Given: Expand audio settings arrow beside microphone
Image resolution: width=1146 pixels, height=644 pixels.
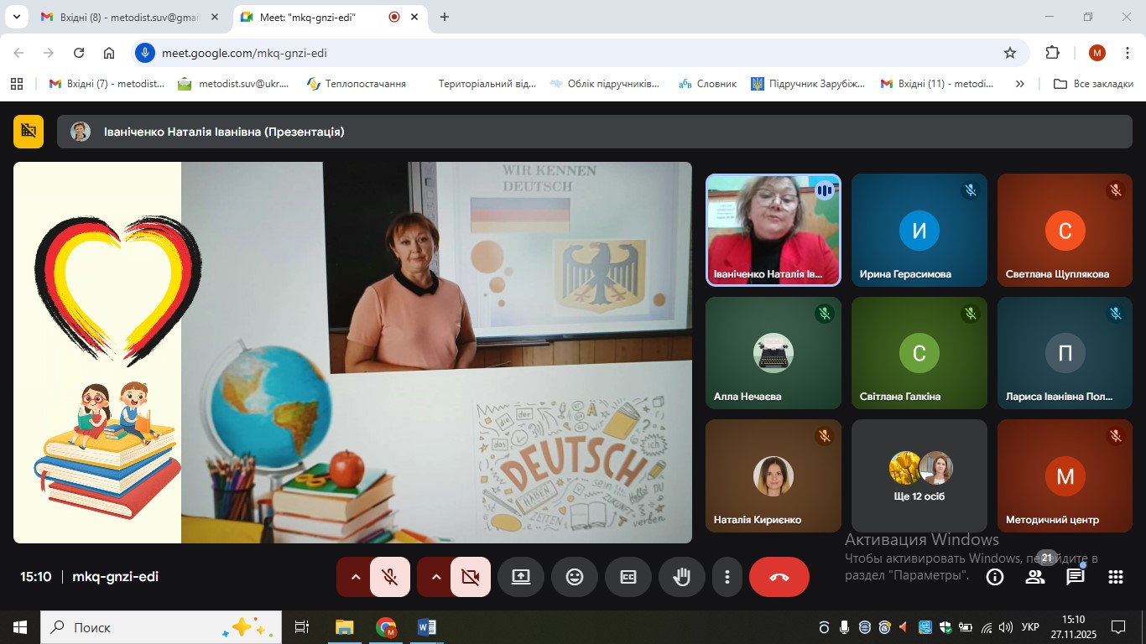Looking at the screenshot, I should pos(355,577).
